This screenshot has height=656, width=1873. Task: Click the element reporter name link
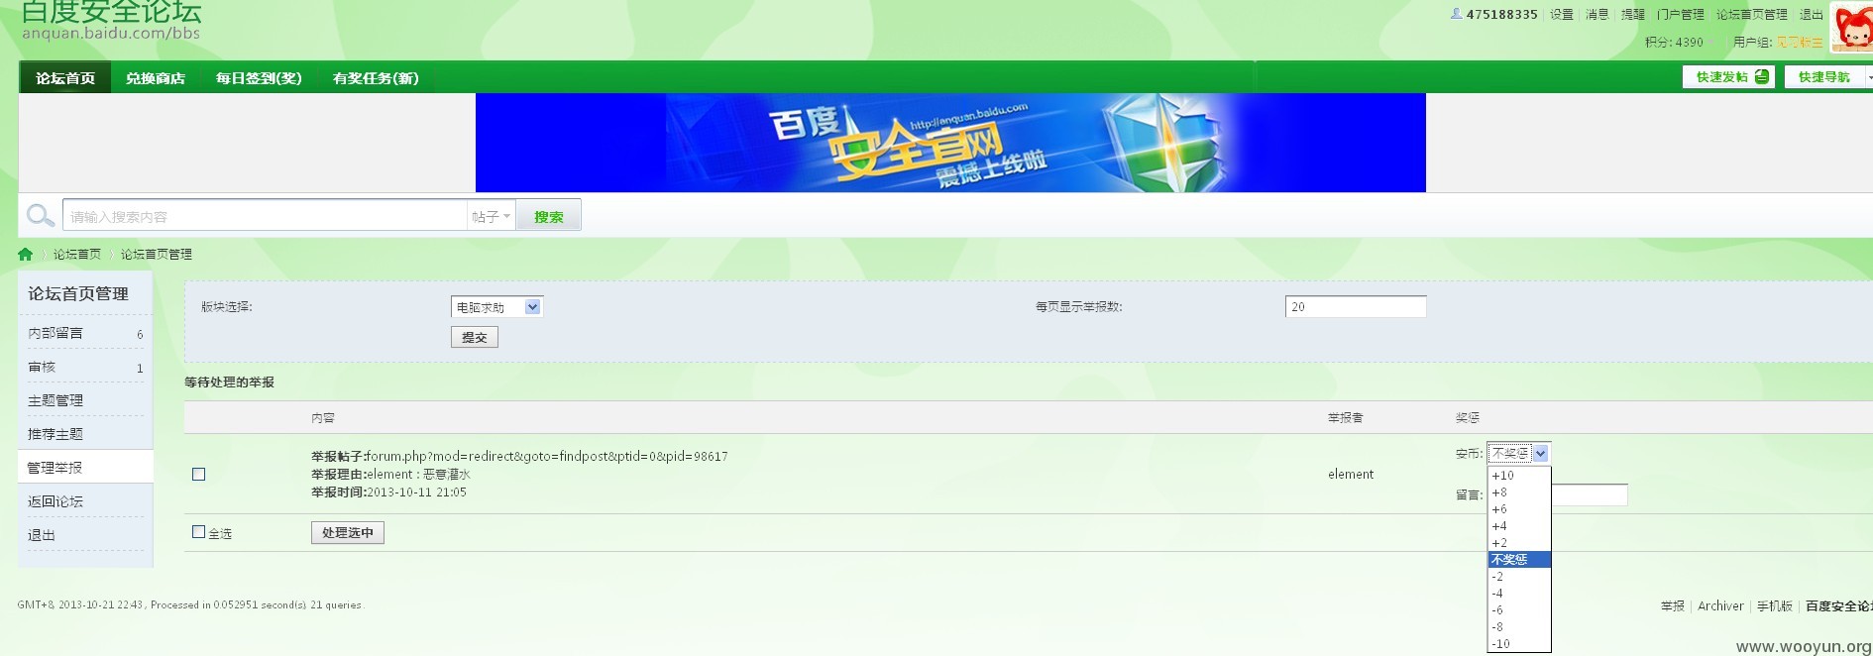click(x=1351, y=475)
